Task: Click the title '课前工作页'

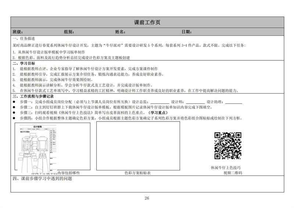Action: (x=147, y=22)
